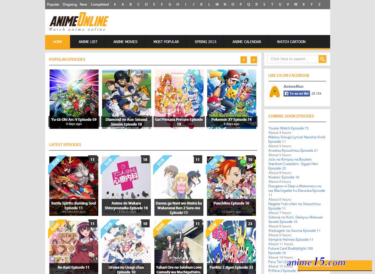Image resolution: width=375 pixels, height=274 pixels.
Task: Filter anime by the # symbol
Action: point(115,4)
